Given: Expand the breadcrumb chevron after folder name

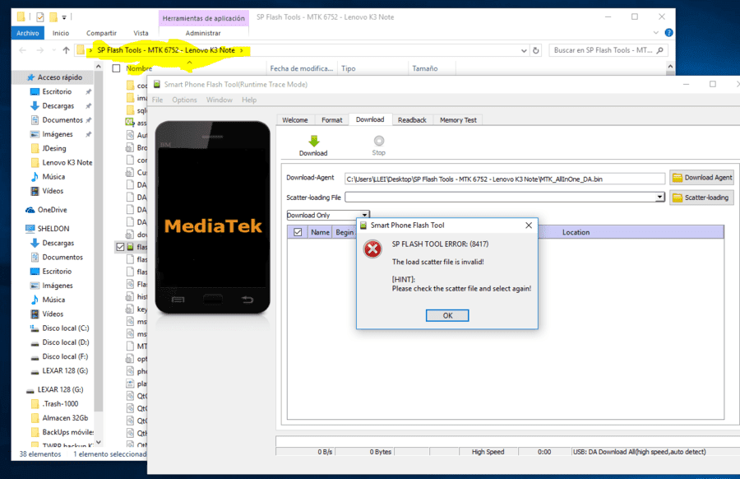Looking at the screenshot, I should (x=242, y=50).
